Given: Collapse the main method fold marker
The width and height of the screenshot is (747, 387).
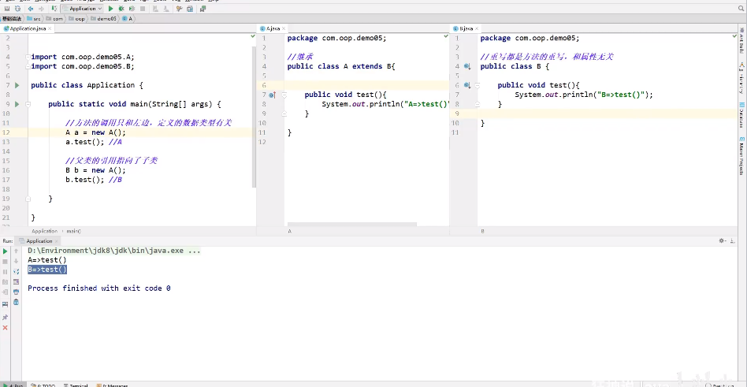Looking at the screenshot, I should (28, 104).
